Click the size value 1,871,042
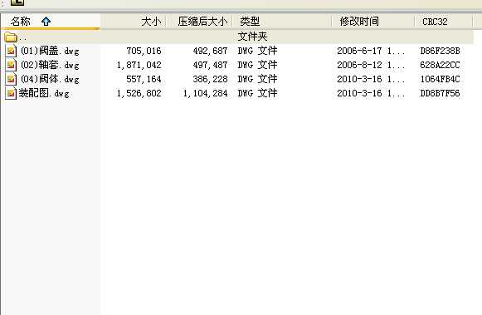Image resolution: width=482 pixels, height=315 pixels. click(x=139, y=65)
